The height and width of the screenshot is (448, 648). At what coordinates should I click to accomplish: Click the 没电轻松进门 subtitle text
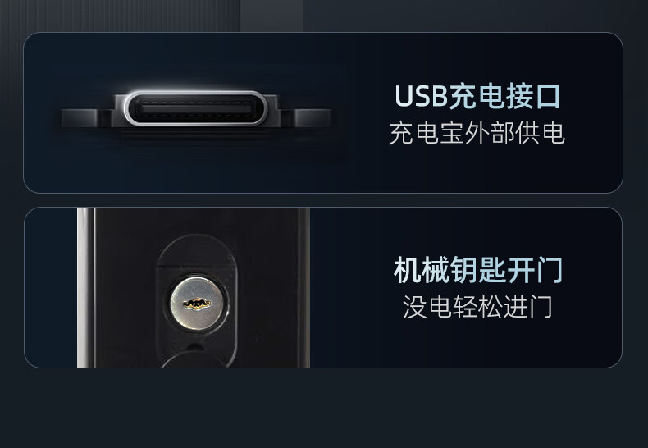pyautogui.click(x=477, y=307)
